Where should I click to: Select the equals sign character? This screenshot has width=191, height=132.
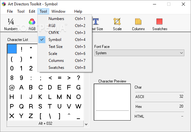pos(59,78)
